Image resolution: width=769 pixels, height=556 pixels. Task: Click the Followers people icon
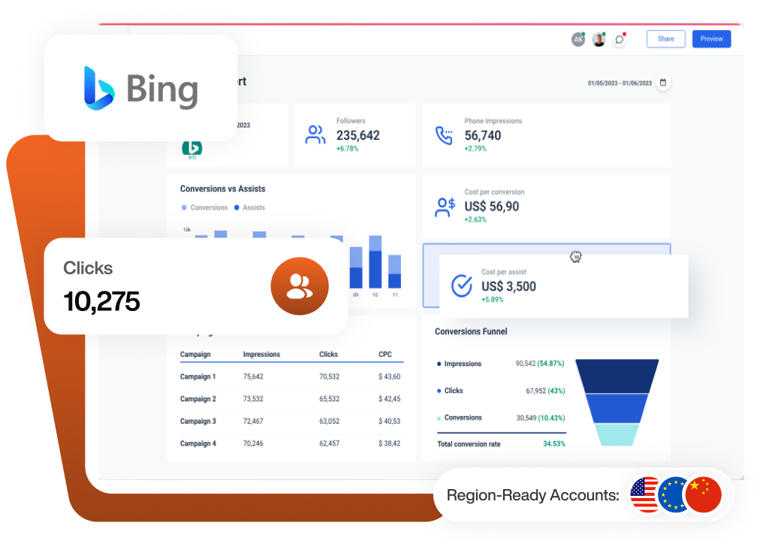tap(315, 135)
